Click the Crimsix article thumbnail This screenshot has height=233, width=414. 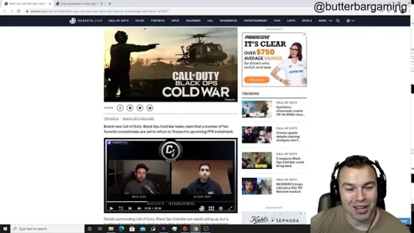tap(257, 135)
